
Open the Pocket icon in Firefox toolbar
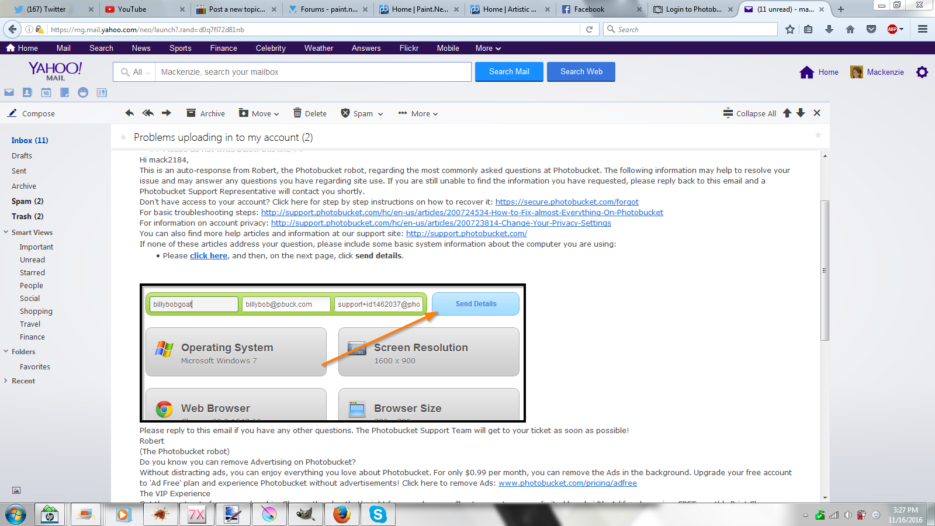(871, 29)
